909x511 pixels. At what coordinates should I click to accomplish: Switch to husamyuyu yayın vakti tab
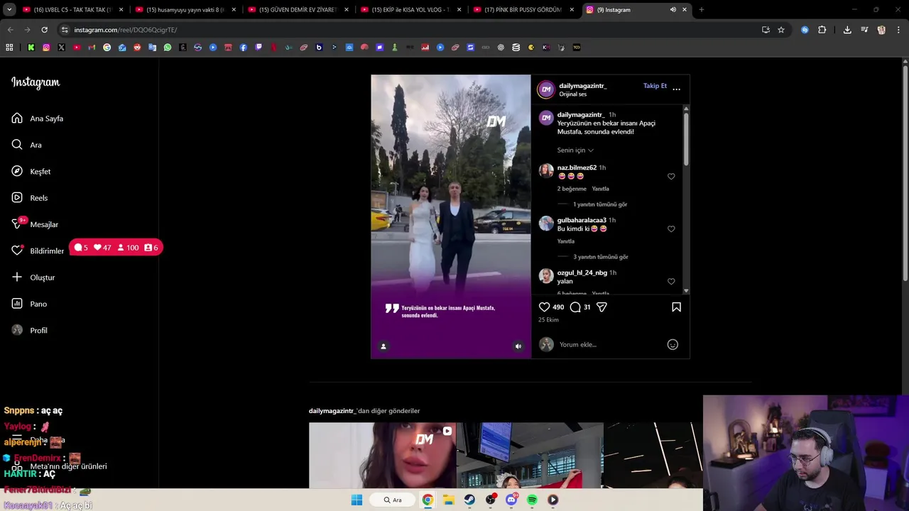click(186, 10)
